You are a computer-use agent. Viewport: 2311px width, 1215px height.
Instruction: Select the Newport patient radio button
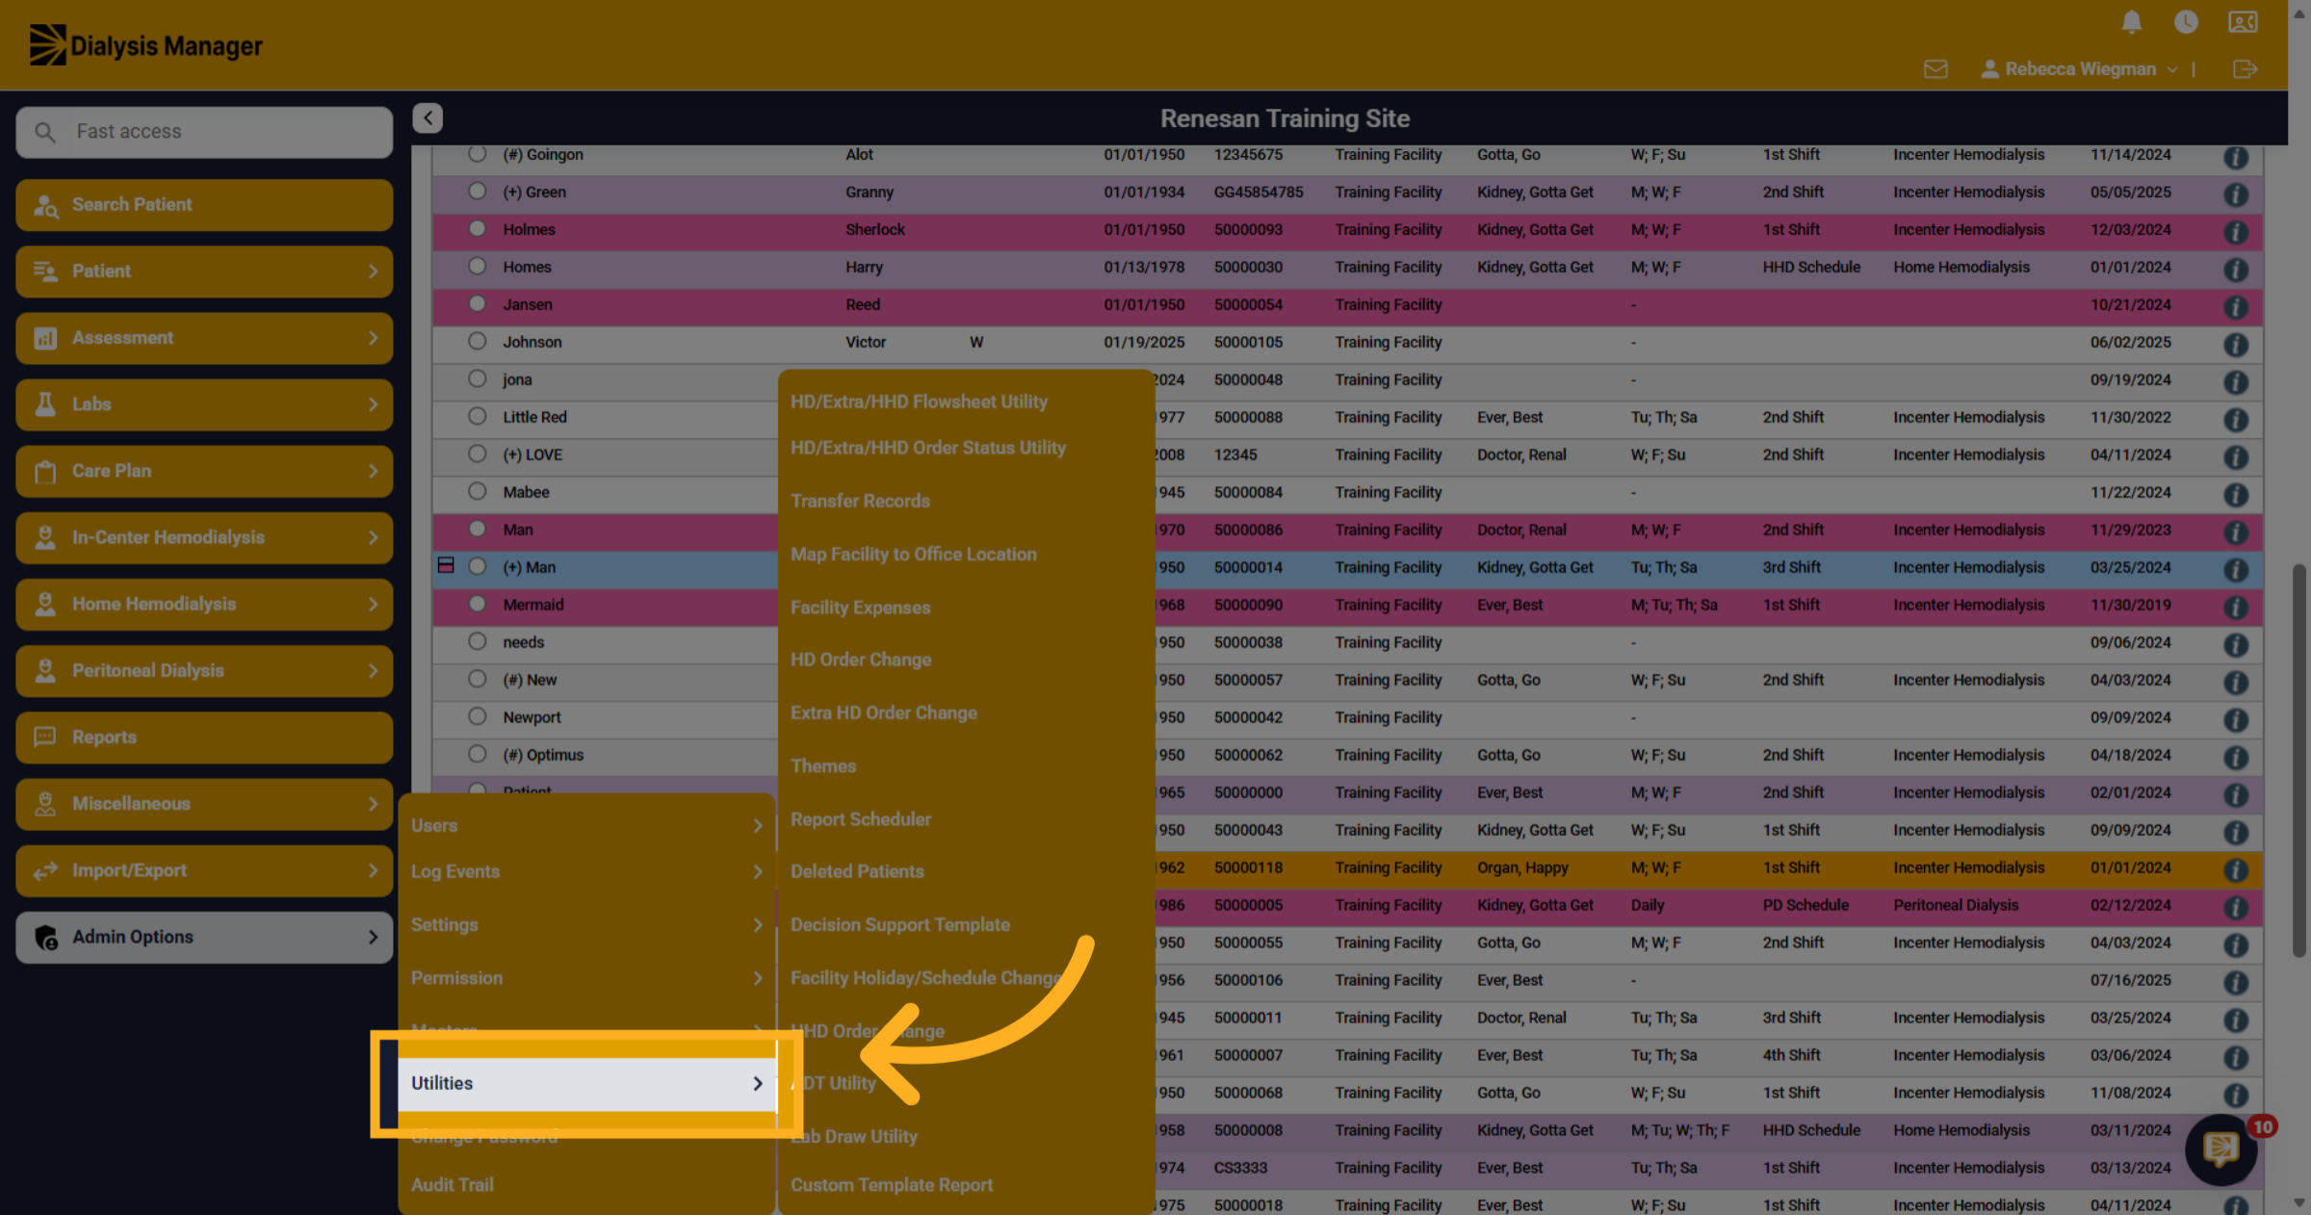coord(478,716)
